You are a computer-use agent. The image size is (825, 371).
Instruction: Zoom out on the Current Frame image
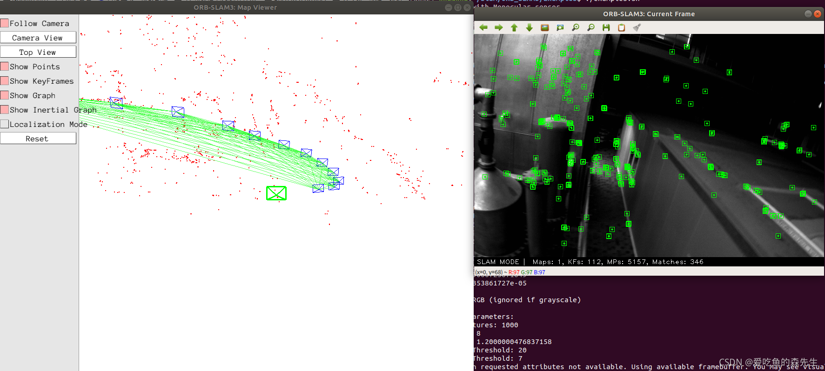591,27
